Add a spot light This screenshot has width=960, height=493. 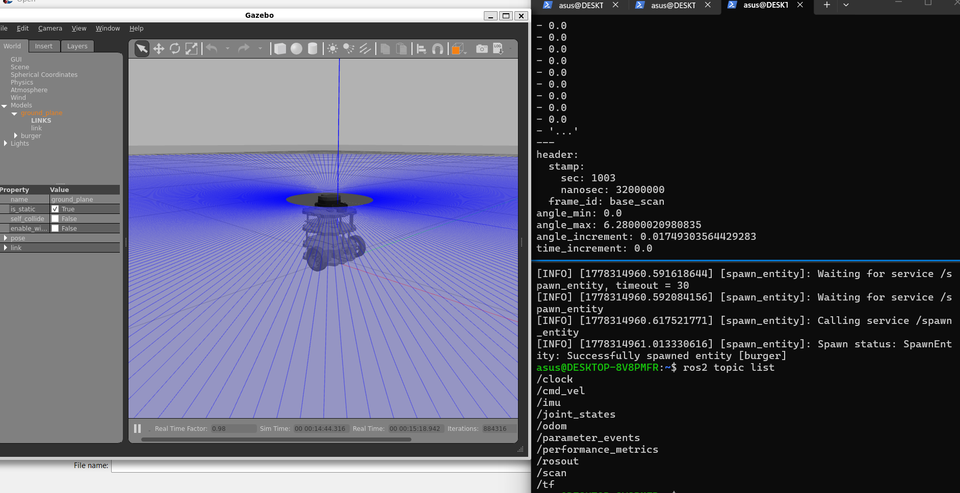(x=349, y=48)
